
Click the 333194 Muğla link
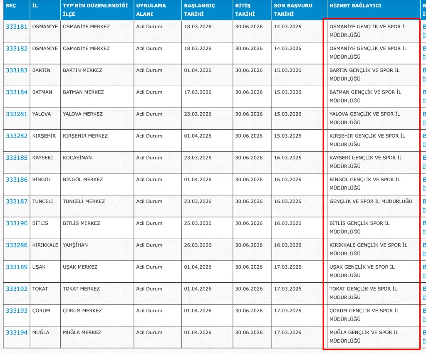17,333
